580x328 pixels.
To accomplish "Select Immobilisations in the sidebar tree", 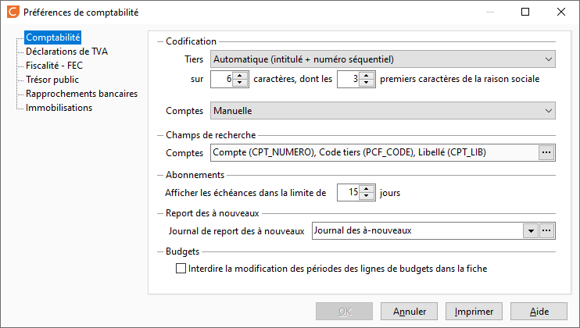I will (x=59, y=108).
